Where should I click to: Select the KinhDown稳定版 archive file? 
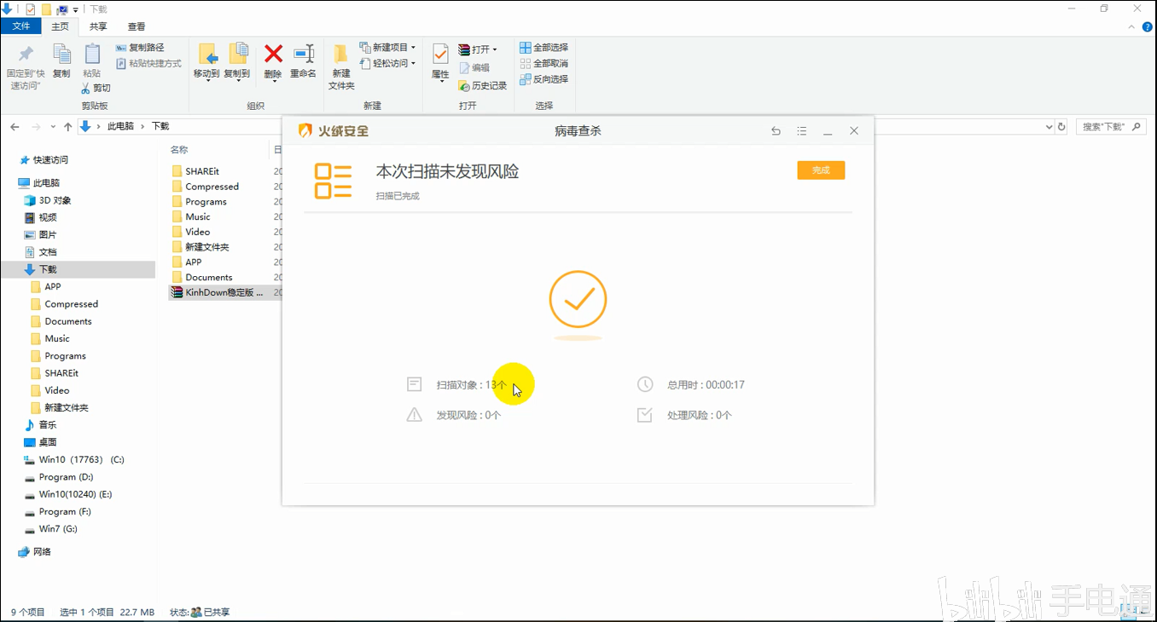point(225,292)
